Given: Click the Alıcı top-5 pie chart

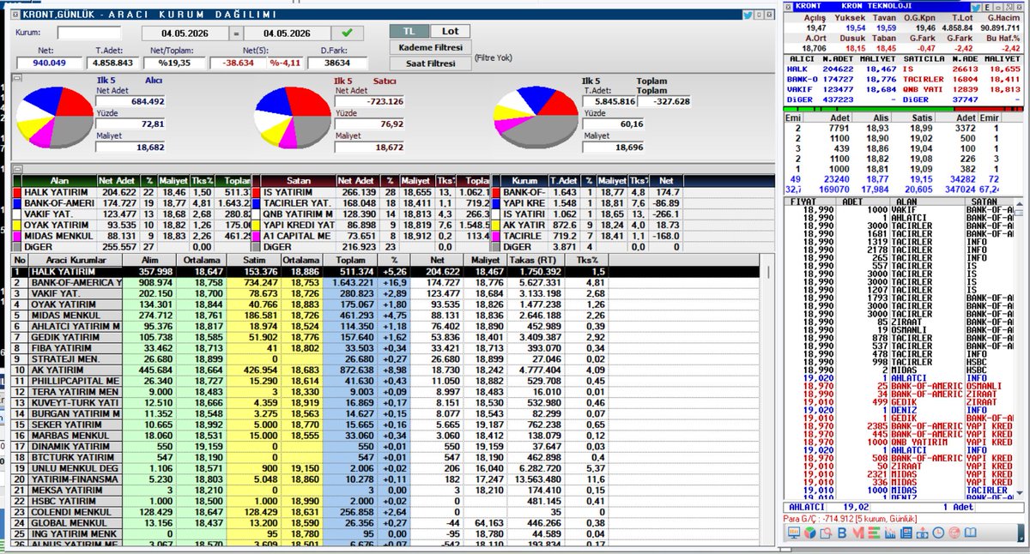Looking at the screenshot, I should (x=53, y=116).
